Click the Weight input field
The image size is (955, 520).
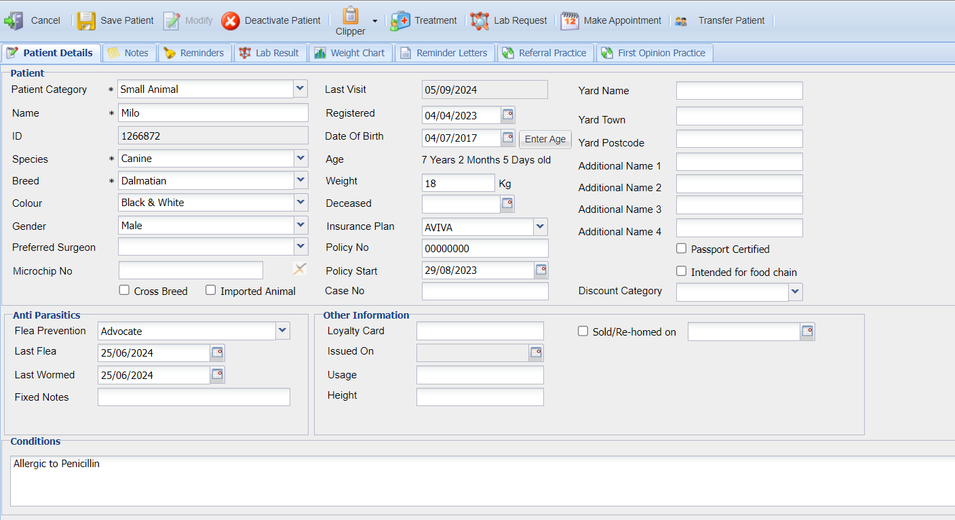pyautogui.click(x=459, y=183)
